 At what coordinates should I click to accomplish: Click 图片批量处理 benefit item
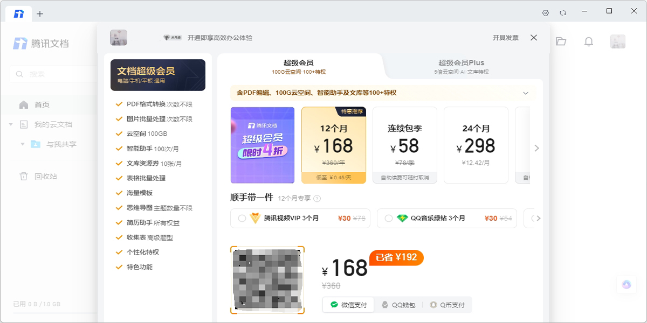coord(154,119)
